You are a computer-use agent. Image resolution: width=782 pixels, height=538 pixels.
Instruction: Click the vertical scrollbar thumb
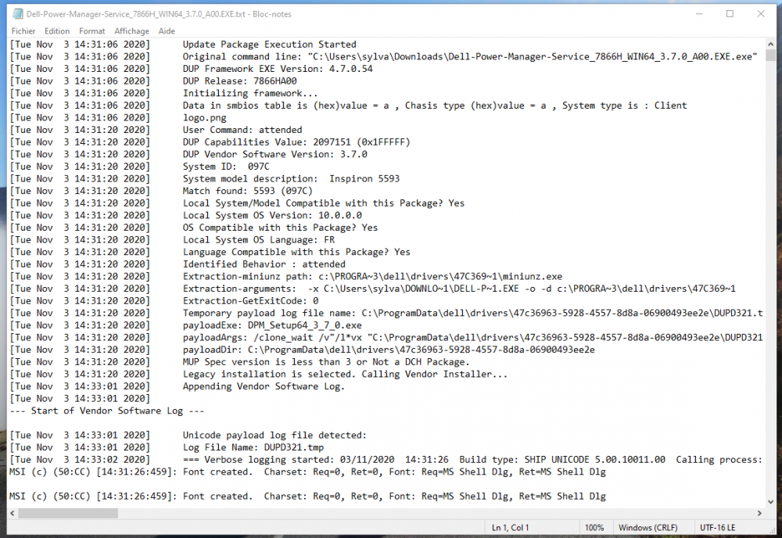click(770, 55)
